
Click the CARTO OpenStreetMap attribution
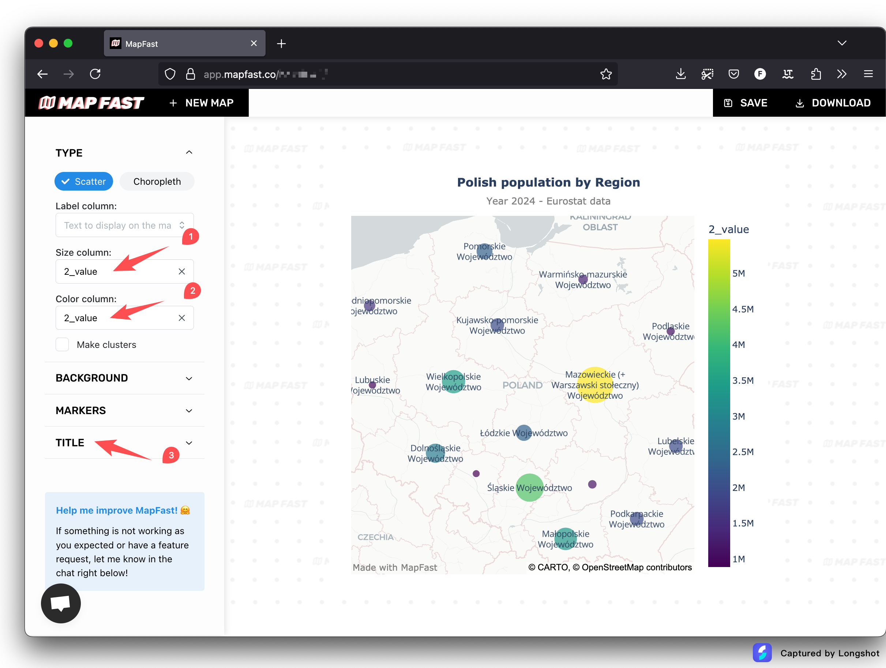click(x=609, y=567)
